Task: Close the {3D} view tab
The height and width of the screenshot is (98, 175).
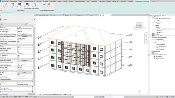Action: [110, 15]
